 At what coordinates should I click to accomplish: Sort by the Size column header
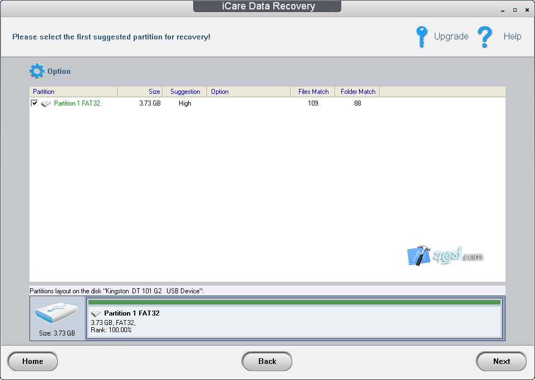pos(140,92)
